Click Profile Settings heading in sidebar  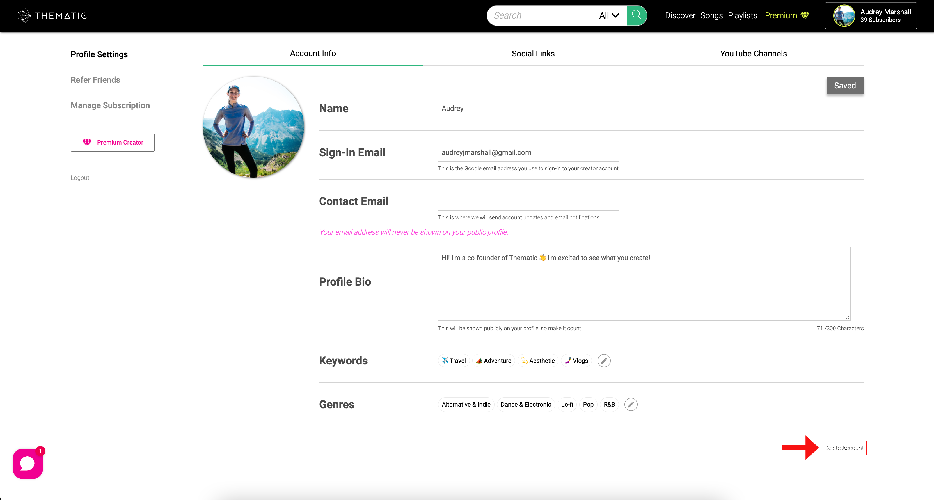coord(99,54)
